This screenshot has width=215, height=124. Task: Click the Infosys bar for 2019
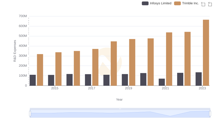point(125,80)
